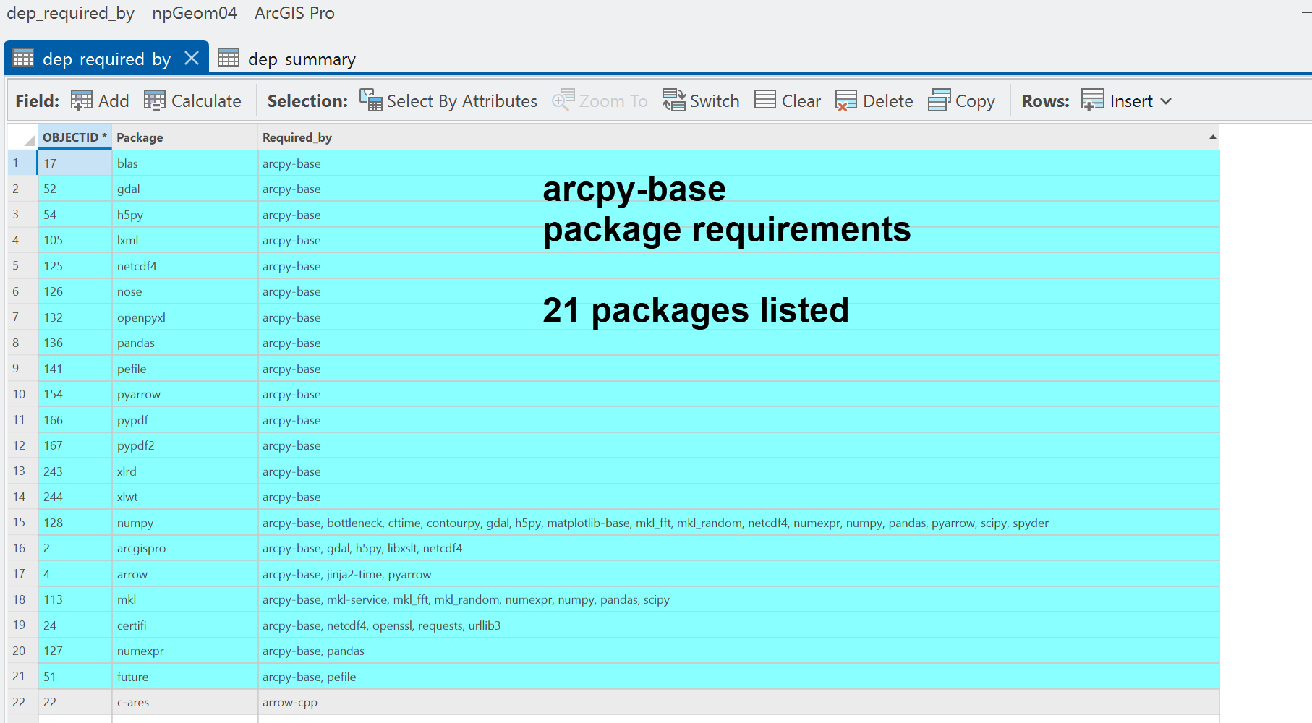
Task: Click the Delete selection icon
Action: pos(846,100)
